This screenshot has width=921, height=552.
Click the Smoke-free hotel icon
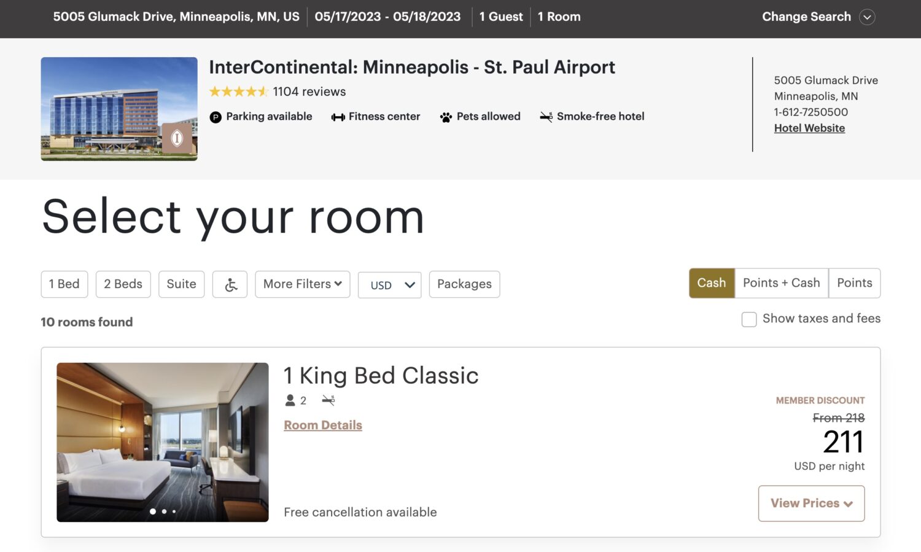[x=546, y=117]
